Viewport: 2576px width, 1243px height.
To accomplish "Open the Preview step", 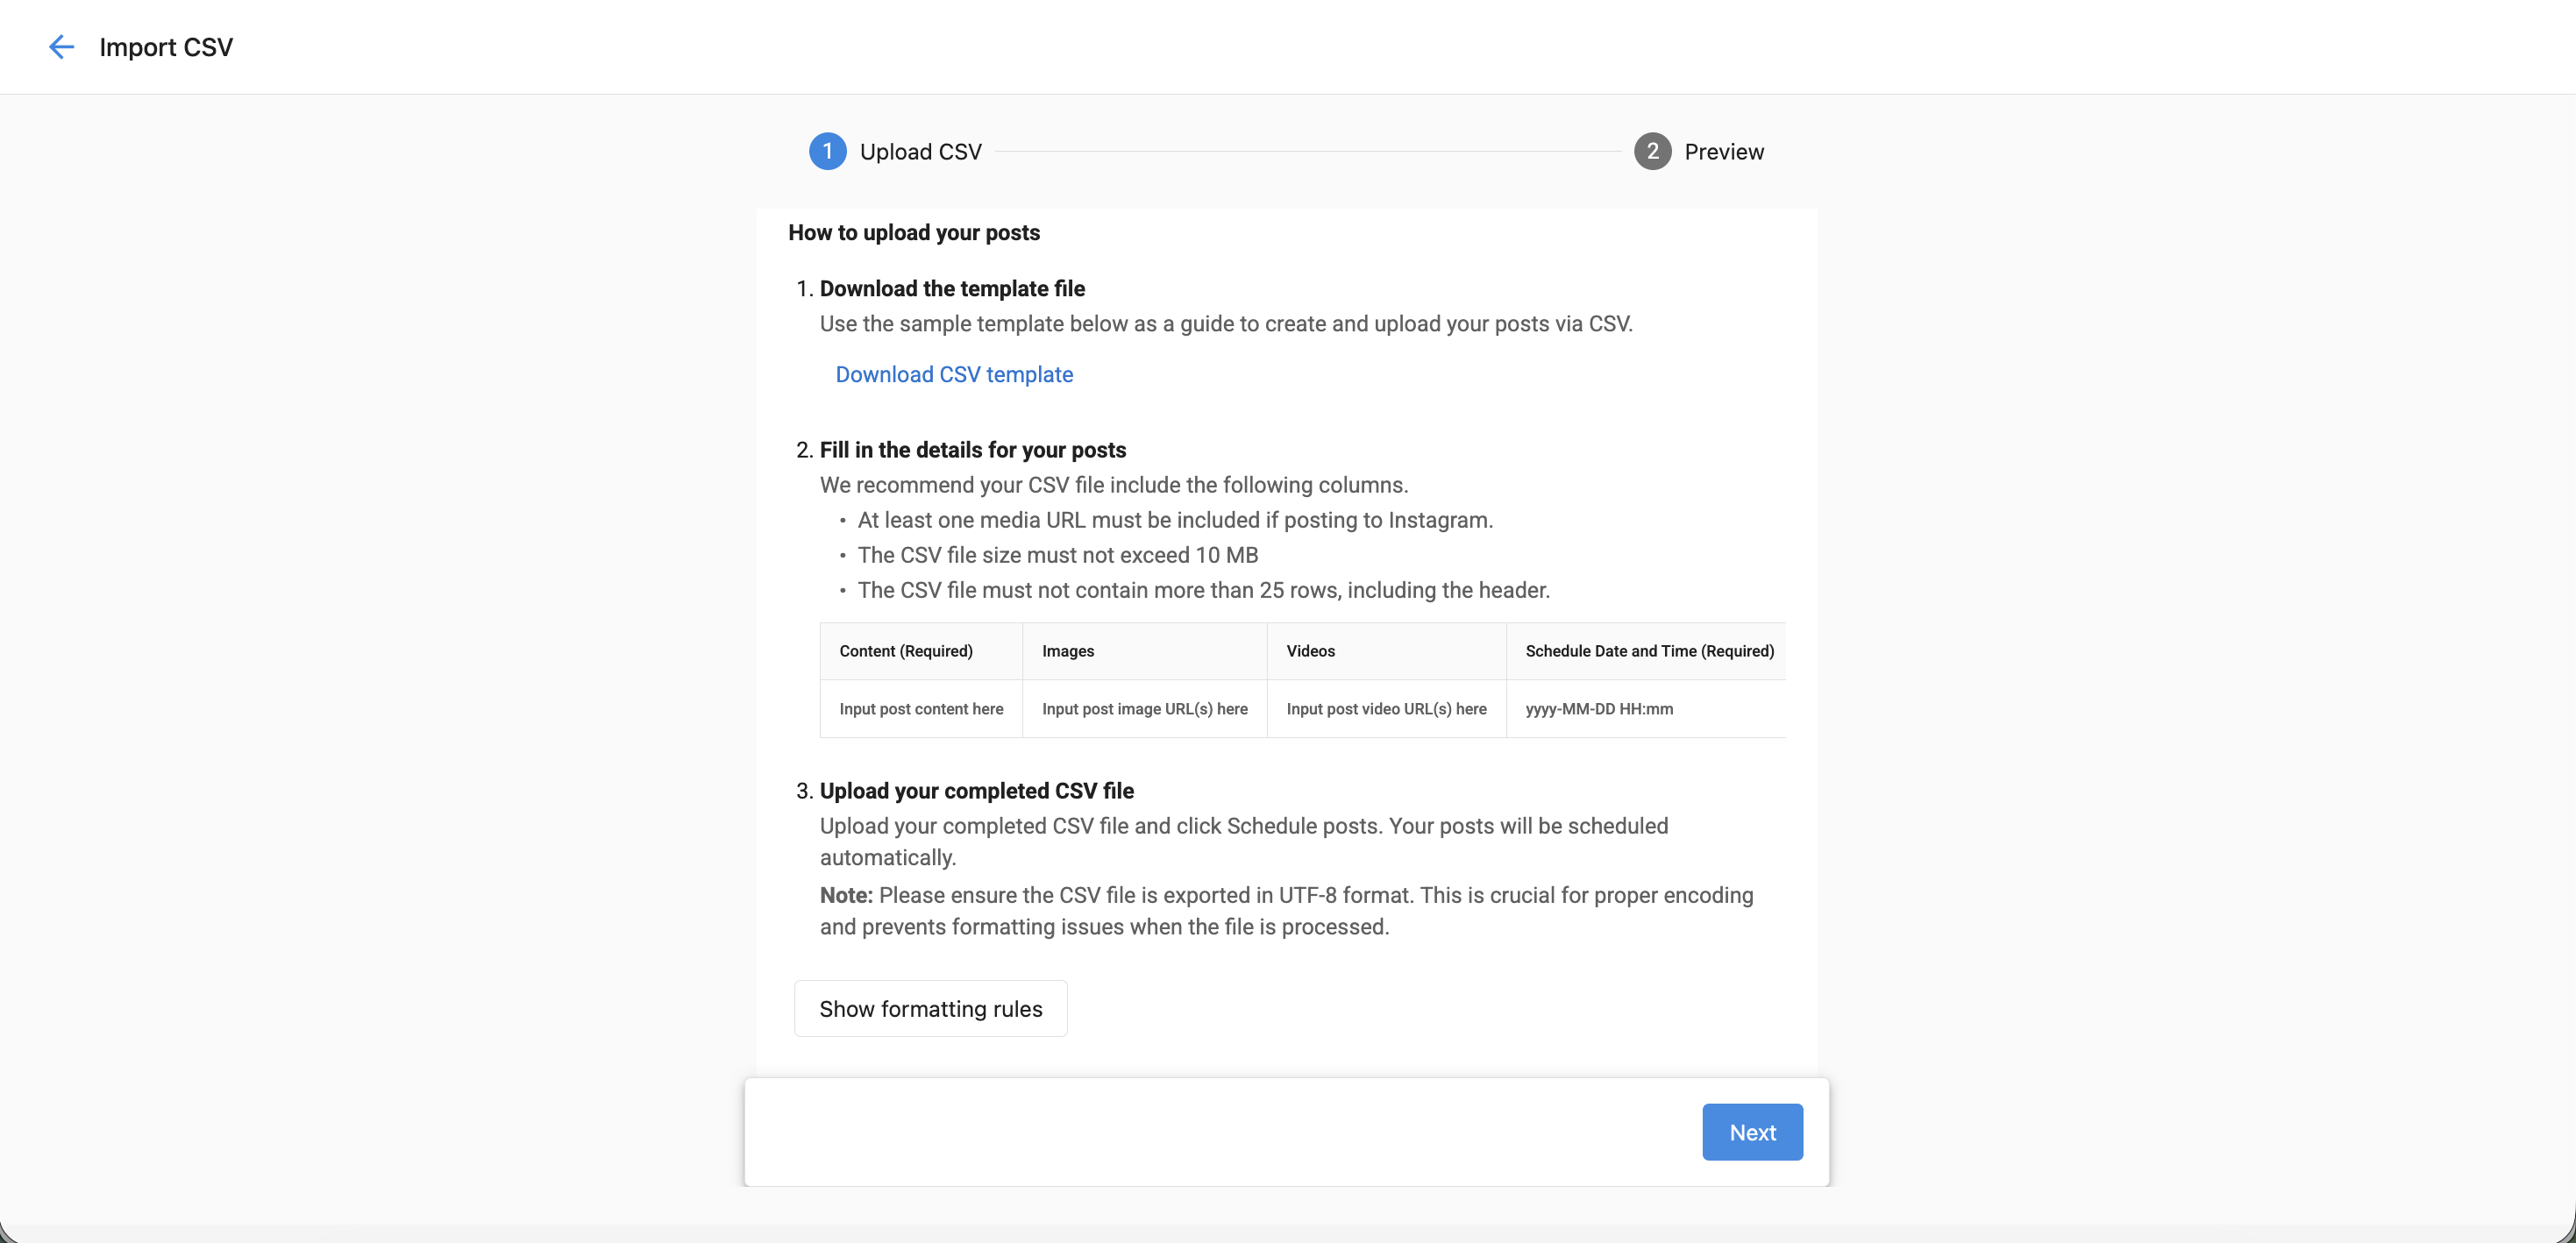I will [1724, 152].
